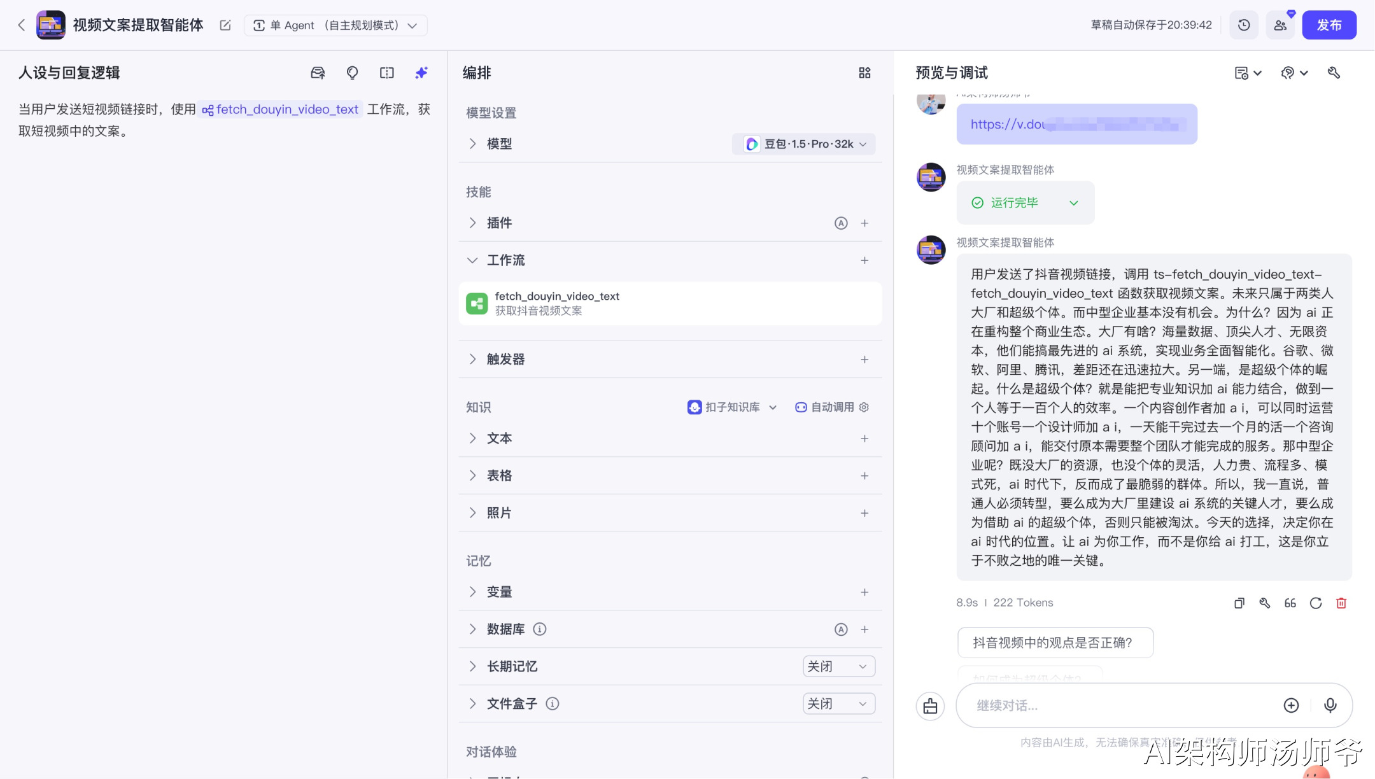This screenshot has width=1375, height=779.
Task: Add a database with 数据库 plus
Action: pos(864,629)
